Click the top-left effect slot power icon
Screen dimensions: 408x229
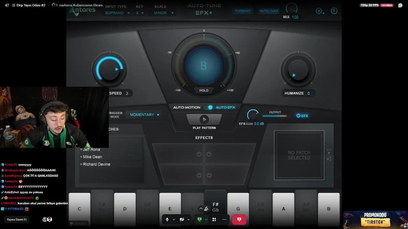tap(199, 154)
